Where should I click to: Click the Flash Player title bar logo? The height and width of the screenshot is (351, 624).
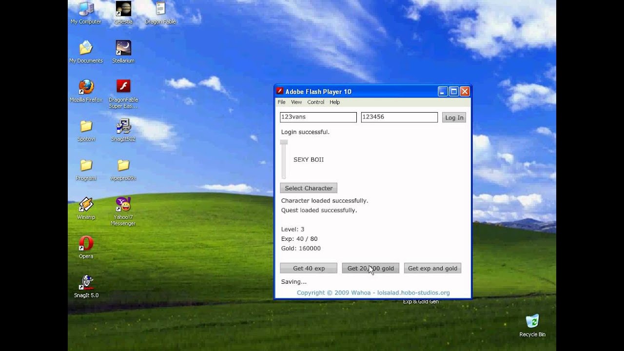pos(280,91)
